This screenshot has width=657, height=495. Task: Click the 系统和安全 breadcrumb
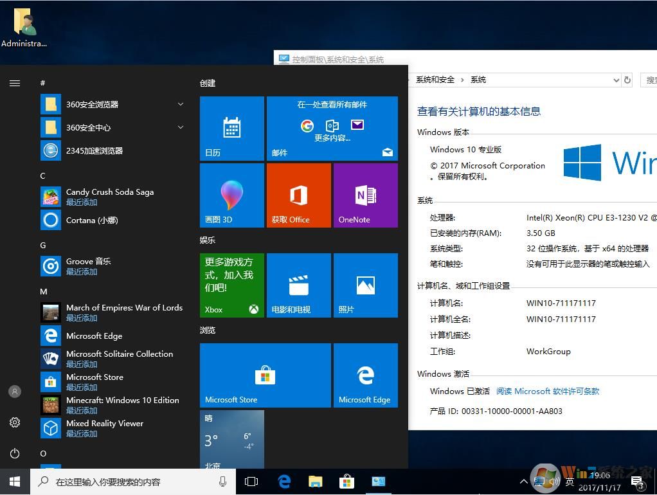coord(435,80)
